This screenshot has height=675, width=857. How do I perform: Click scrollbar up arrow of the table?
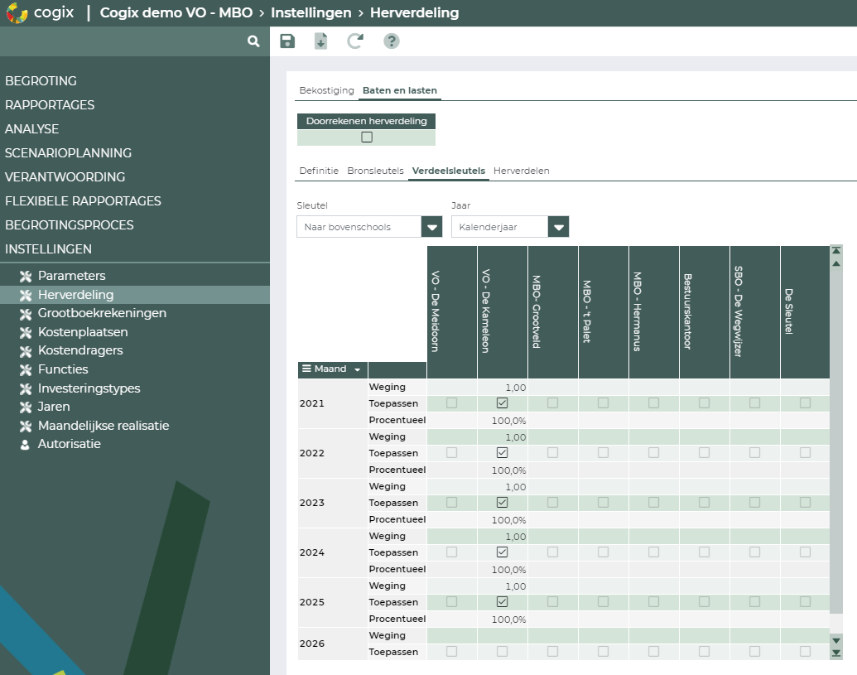tap(835, 263)
